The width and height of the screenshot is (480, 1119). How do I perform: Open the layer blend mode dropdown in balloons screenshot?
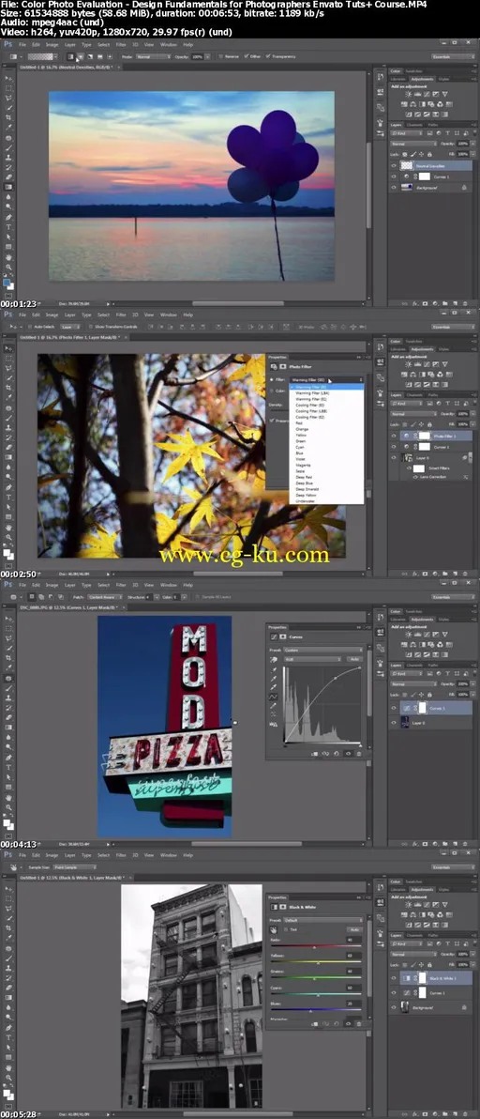(413, 145)
